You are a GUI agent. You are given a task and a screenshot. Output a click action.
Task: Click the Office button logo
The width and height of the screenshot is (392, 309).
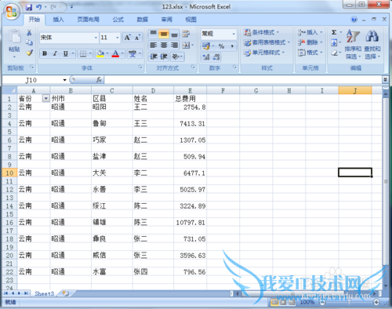(12, 12)
